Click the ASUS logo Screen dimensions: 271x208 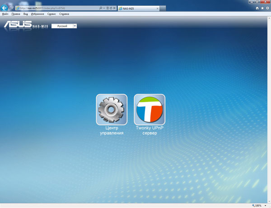tap(18, 24)
